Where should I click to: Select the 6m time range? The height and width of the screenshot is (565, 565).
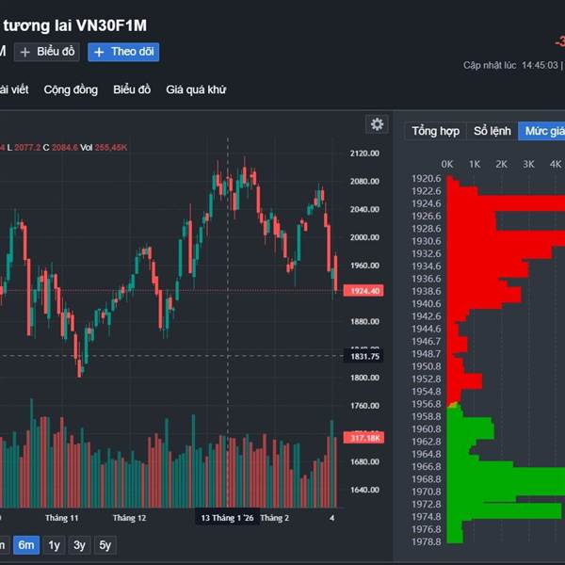tap(26, 544)
